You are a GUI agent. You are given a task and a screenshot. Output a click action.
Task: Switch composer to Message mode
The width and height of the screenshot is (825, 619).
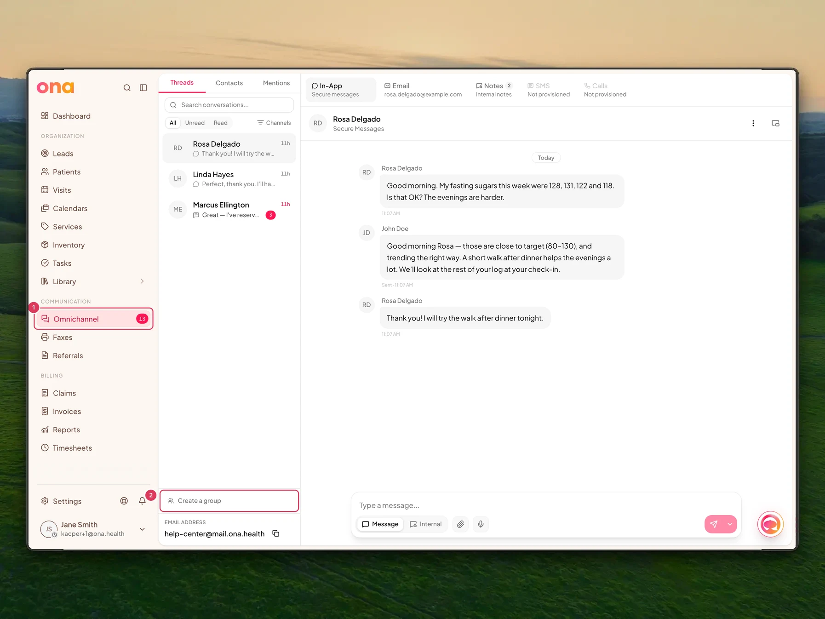pyautogui.click(x=380, y=524)
